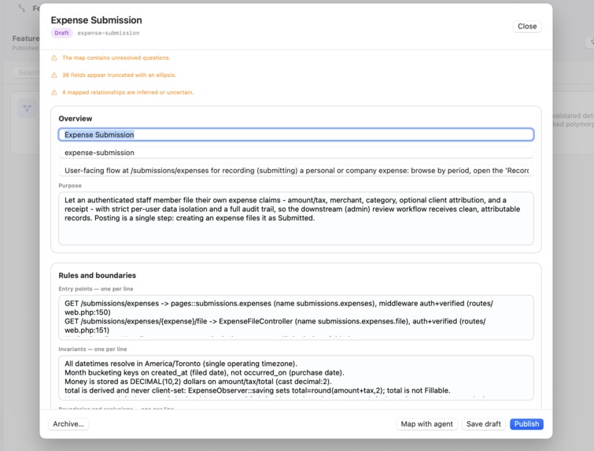Screen dimensions: 594x451
Task: Start Map with agent
Action: click(x=426, y=423)
